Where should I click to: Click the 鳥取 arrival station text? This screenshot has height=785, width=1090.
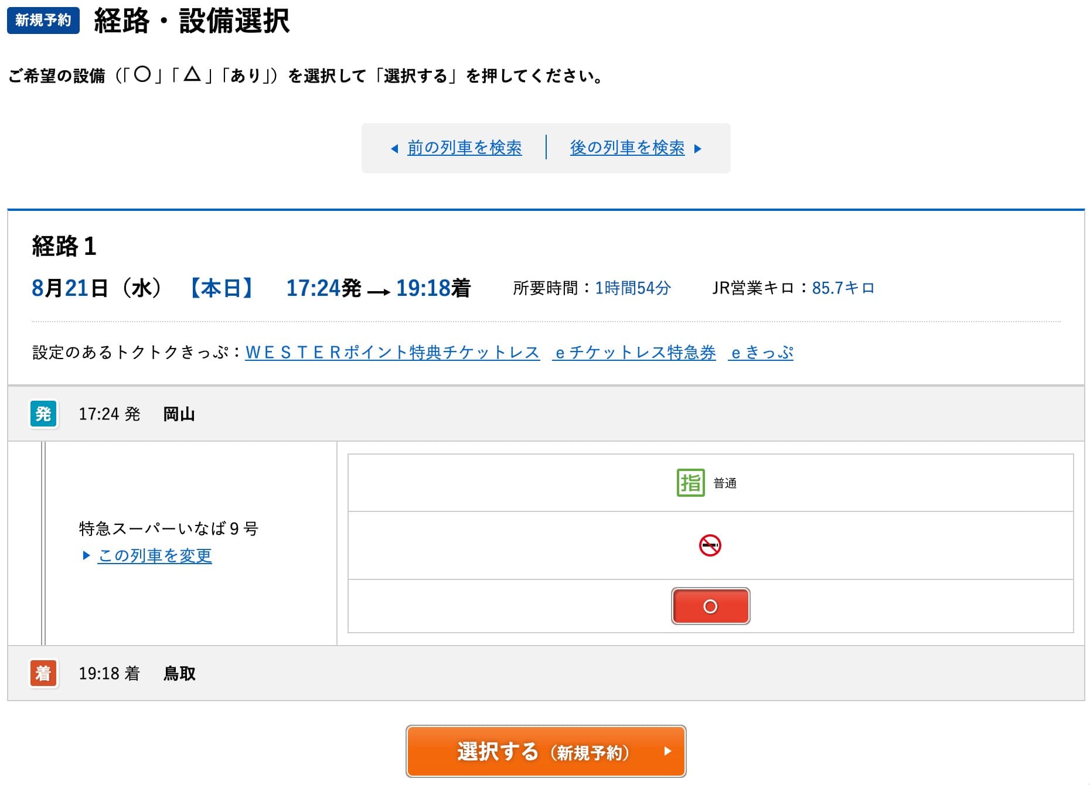179,673
